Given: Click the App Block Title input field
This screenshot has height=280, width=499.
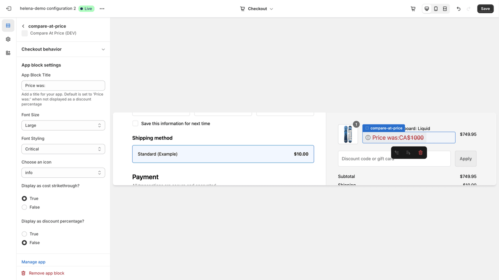Looking at the screenshot, I should tap(63, 86).
